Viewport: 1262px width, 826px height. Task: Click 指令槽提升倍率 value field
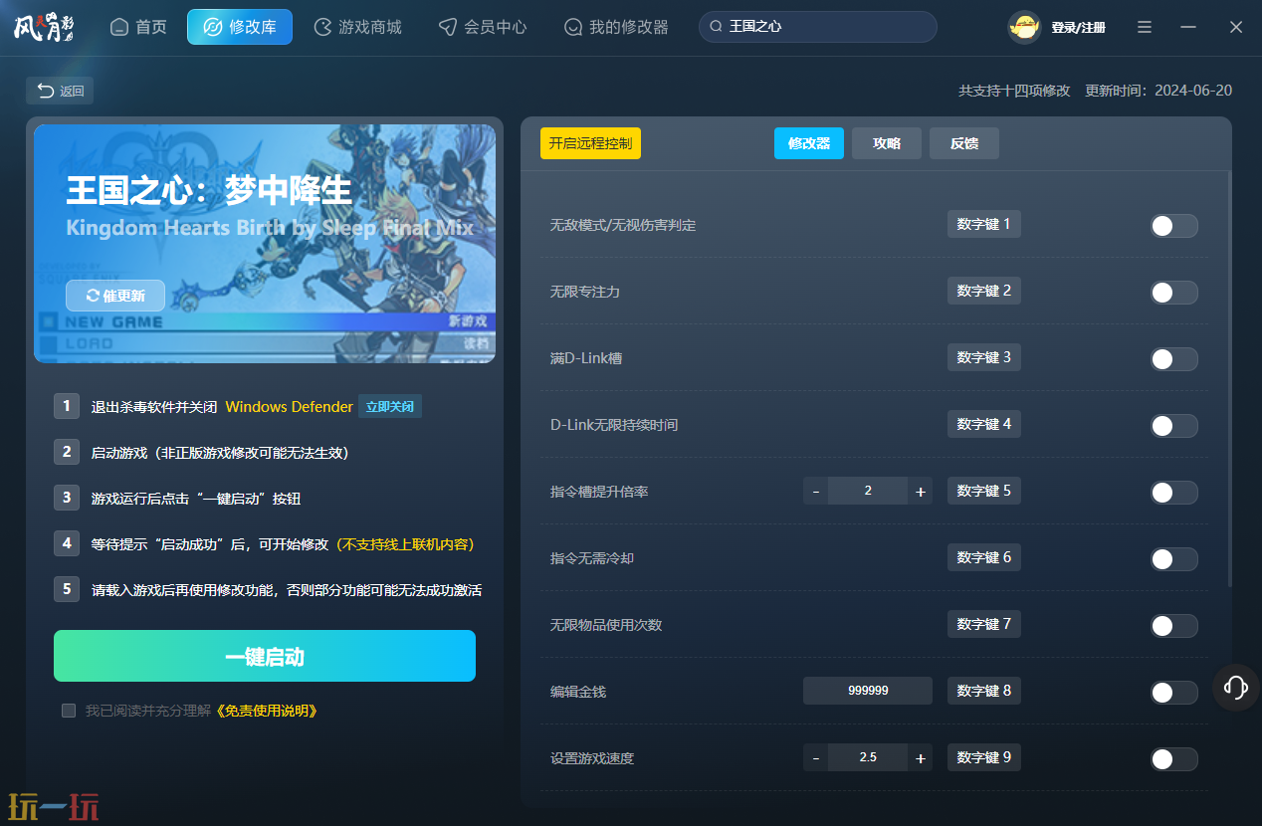tap(868, 492)
